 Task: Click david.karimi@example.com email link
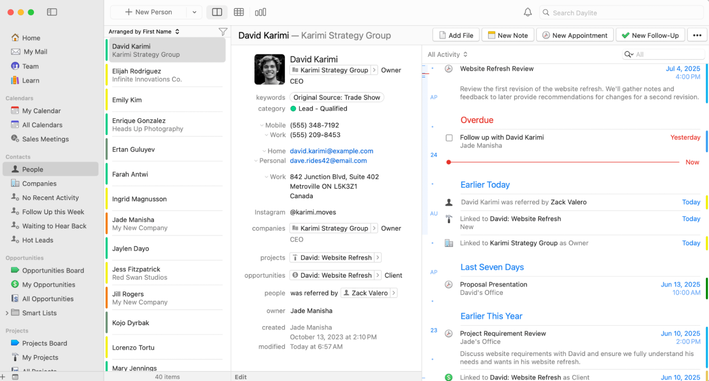click(x=332, y=151)
